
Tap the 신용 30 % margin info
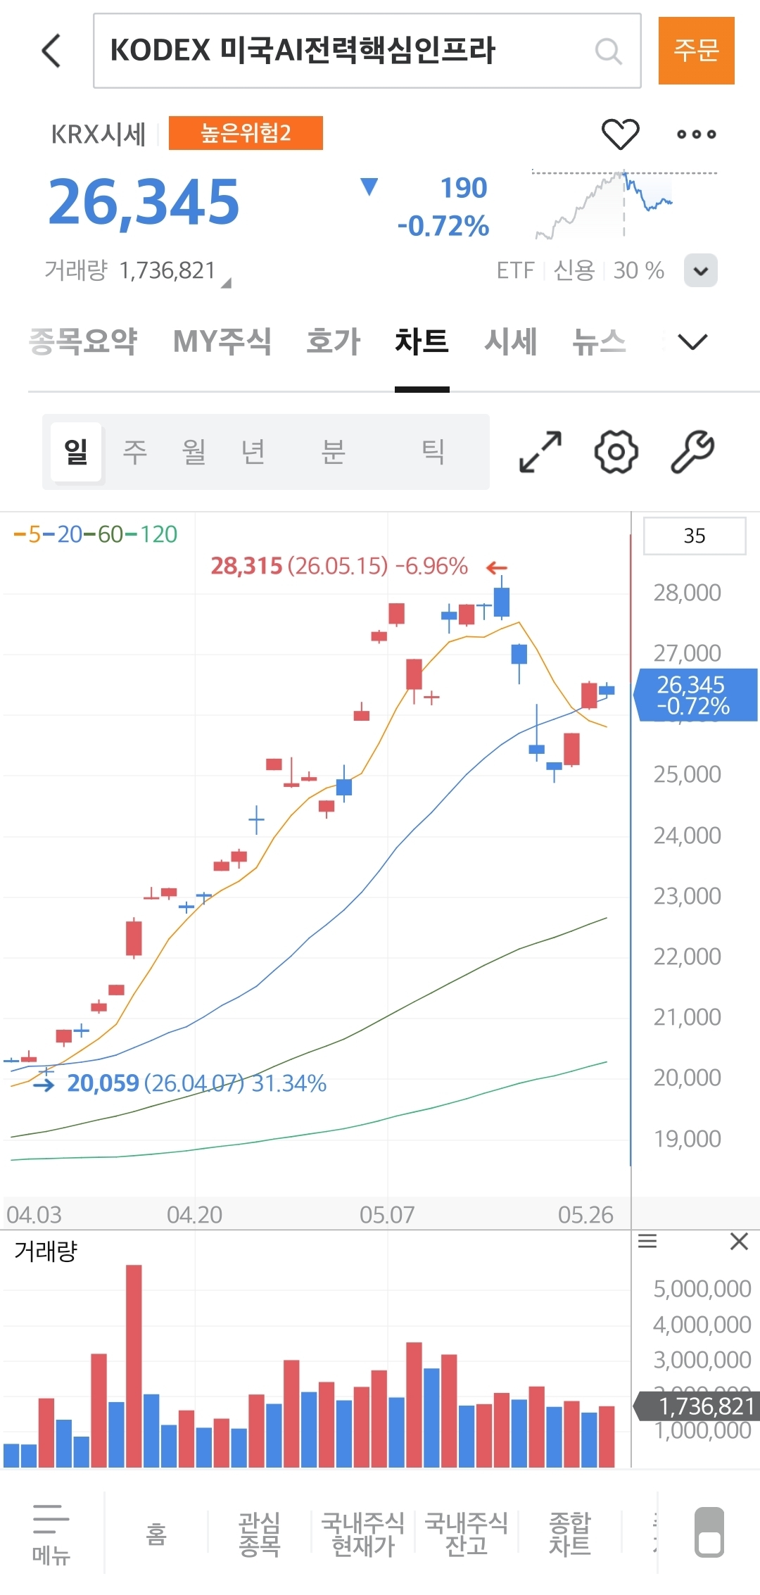609,270
